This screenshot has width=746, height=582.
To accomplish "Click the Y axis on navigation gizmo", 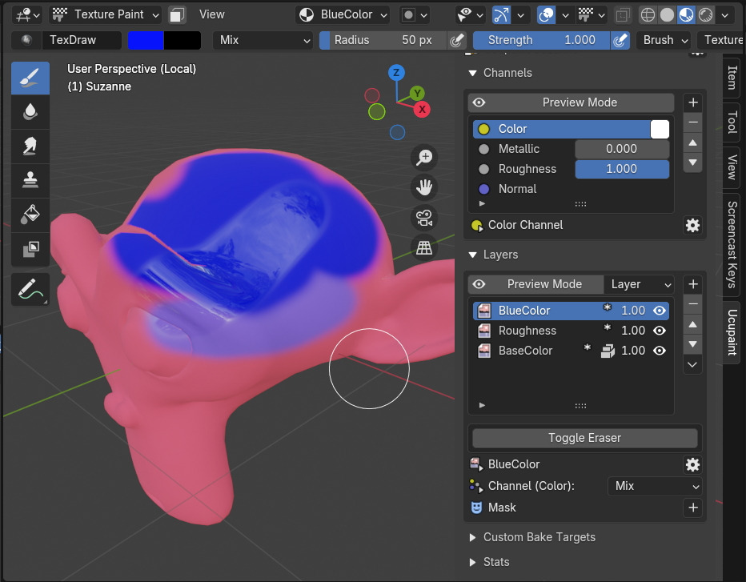I will pyautogui.click(x=417, y=94).
